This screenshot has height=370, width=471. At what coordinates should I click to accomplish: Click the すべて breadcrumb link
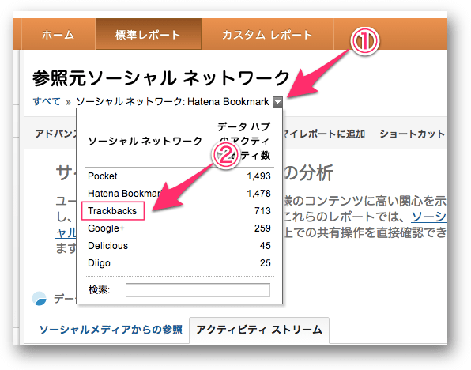47,102
